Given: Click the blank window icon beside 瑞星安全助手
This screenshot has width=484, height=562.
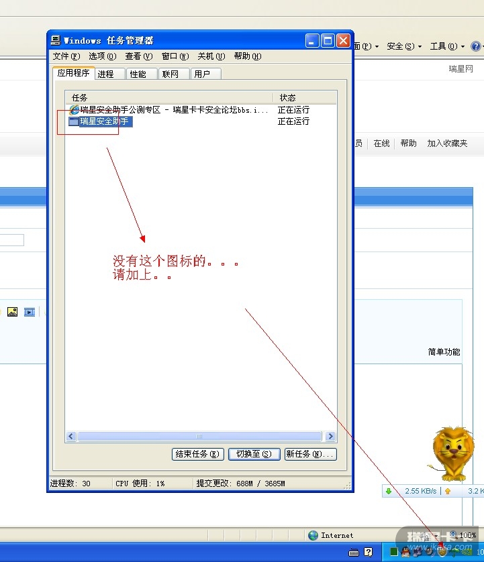Looking at the screenshot, I should 74,121.
